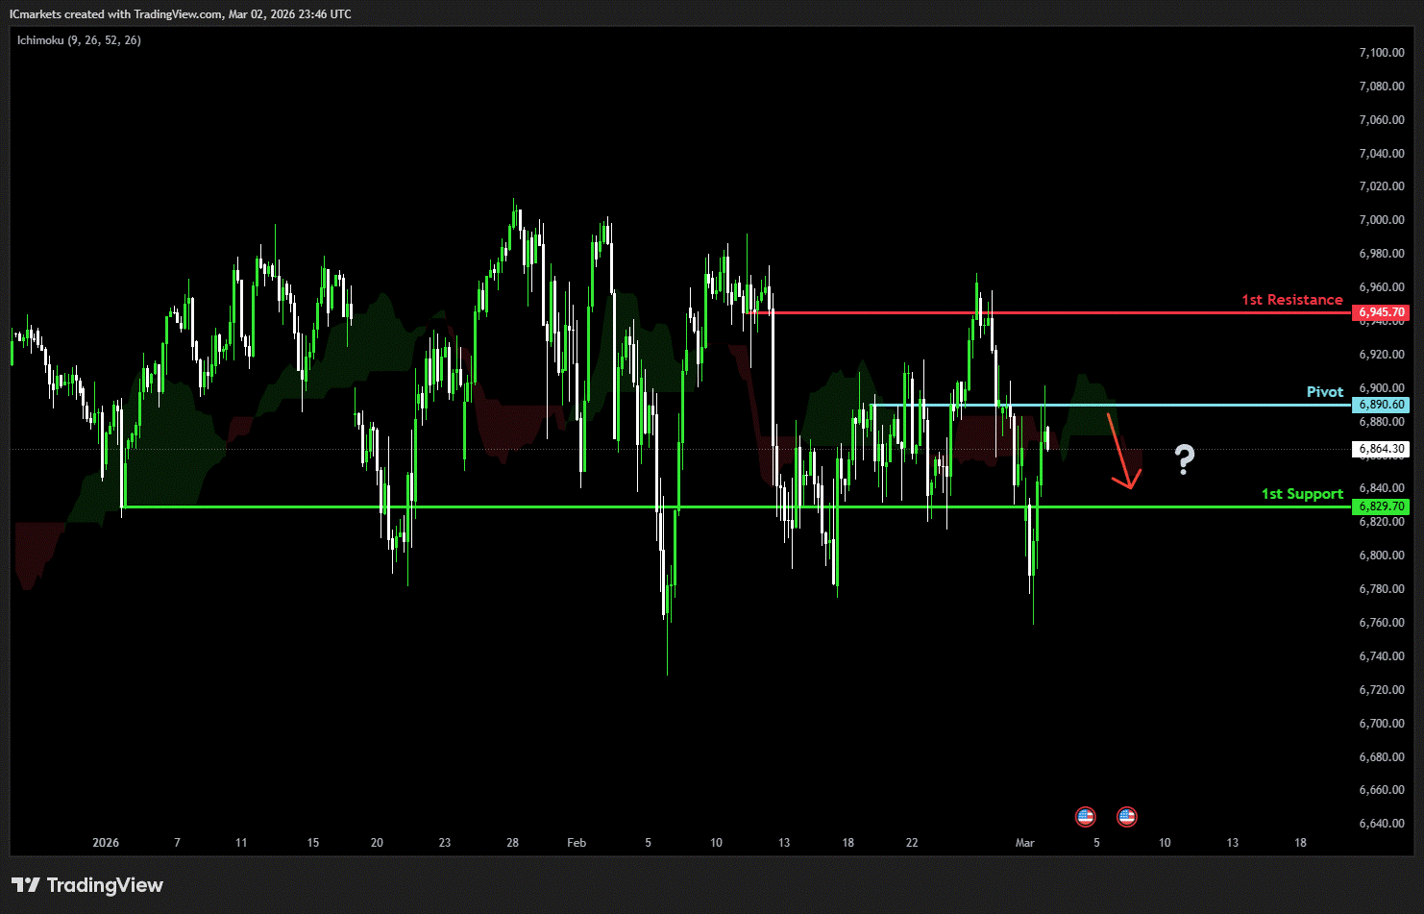The image size is (1424, 914).
Task: Click the red downward arrow drawing
Action: click(1122, 452)
